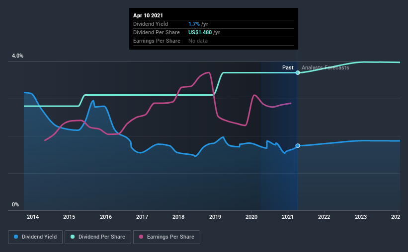The image size is (408, 252).
Task: Click the 4.0% y-axis label
Action: point(17,56)
